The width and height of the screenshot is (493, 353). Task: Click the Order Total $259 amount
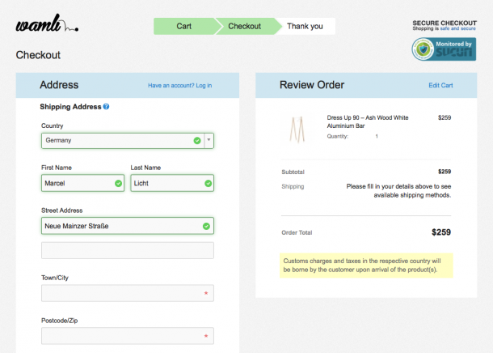pyautogui.click(x=441, y=232)
